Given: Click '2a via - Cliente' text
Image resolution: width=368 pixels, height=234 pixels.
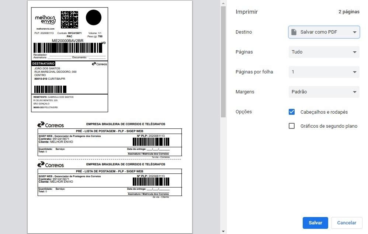Looking at the screenshot, I should point(161,197).
